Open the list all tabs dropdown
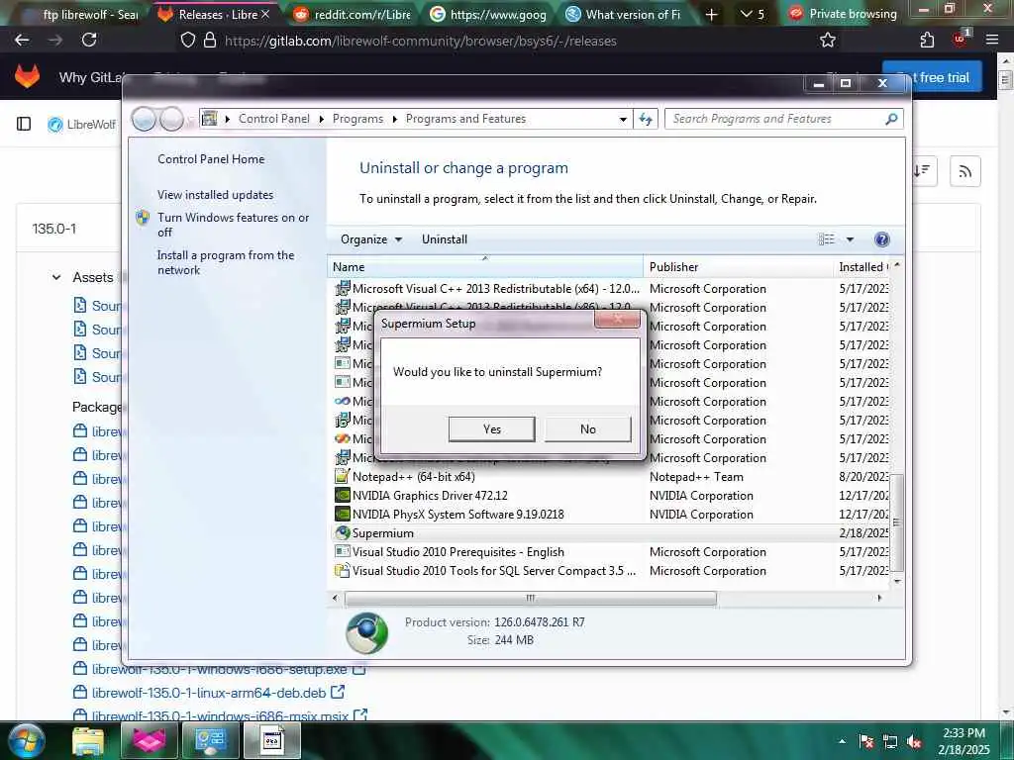This screenshot has height=760, width=1014. tap(753, 14)
